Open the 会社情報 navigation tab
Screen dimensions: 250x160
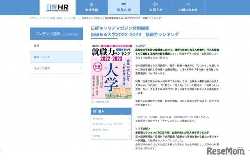[91, 7]
